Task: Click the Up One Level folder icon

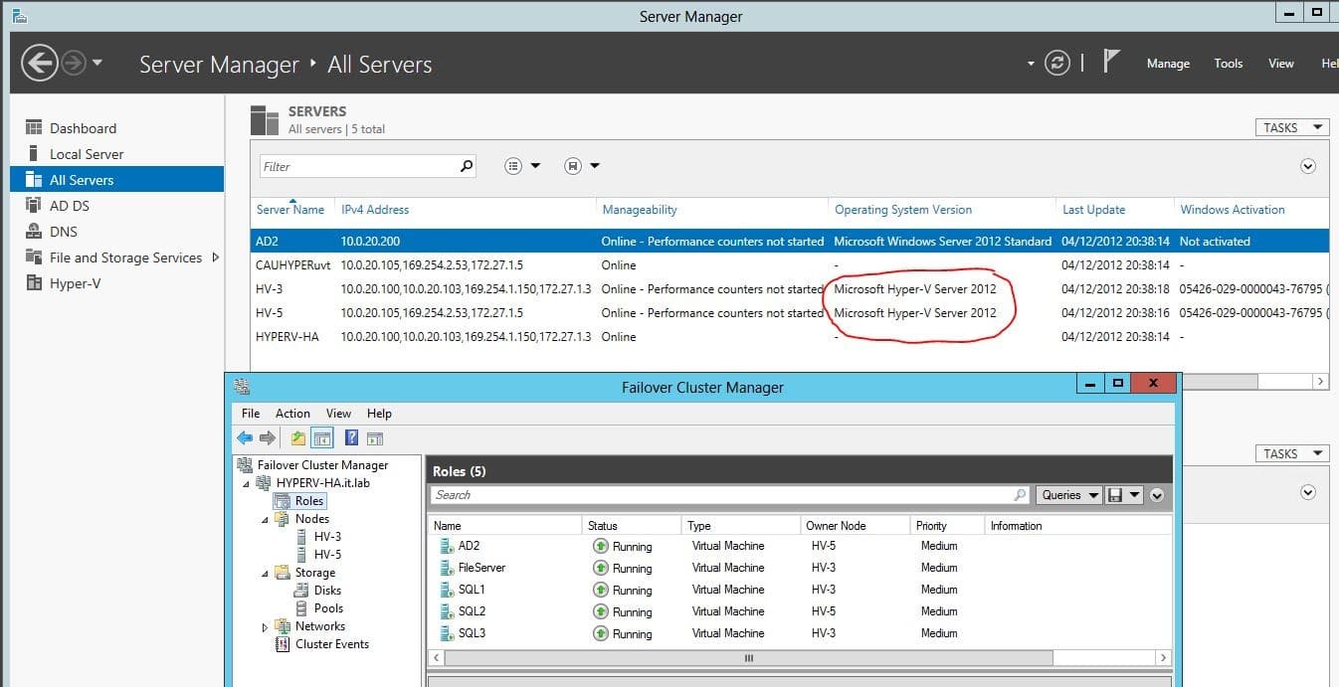Action: pos(298,438)
